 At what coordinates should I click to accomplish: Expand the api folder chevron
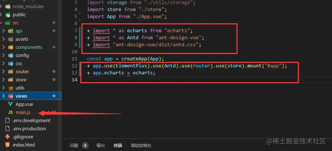(x=3, y=31)
